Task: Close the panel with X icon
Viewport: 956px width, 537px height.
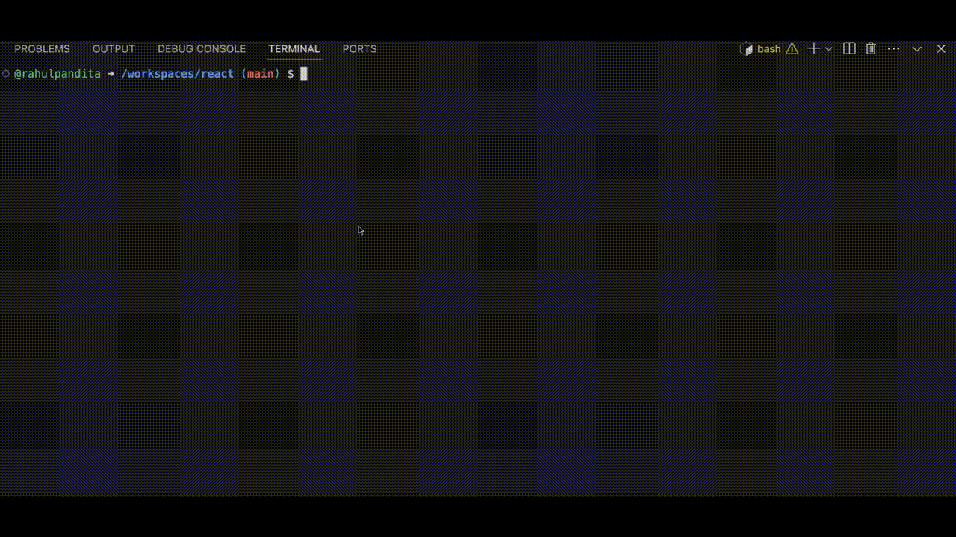Action: (x=941, y=49)
